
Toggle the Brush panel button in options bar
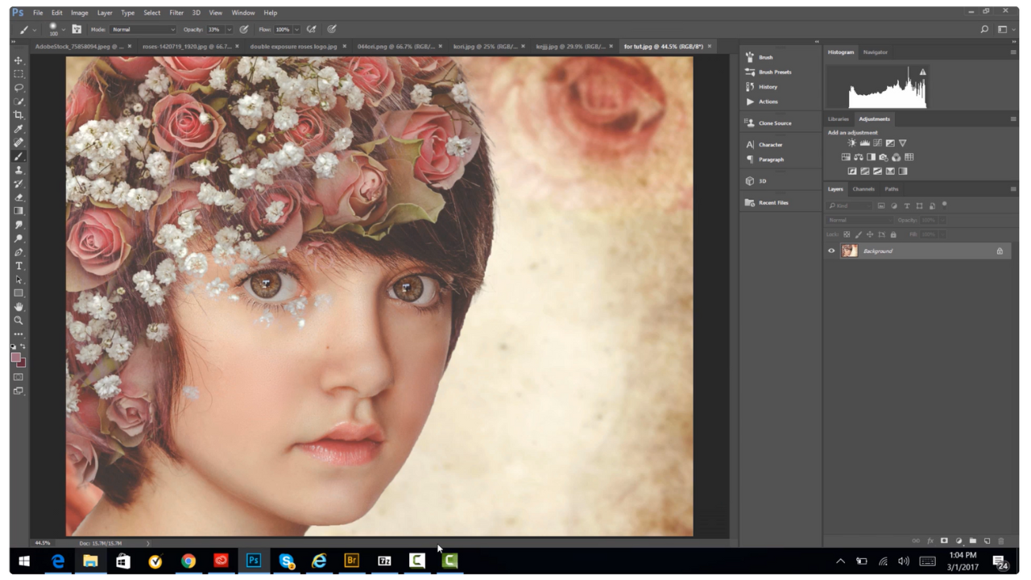pos(77,29)
